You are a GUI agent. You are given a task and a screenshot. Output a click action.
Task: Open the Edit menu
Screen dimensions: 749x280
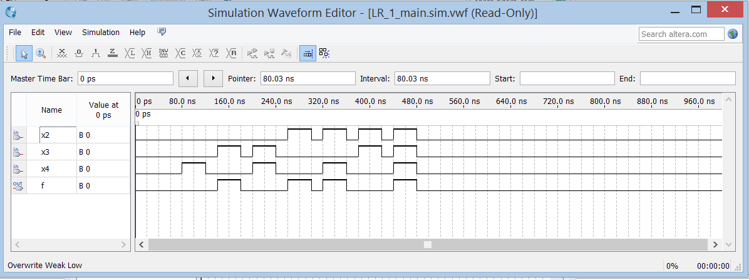[x=38, y=33]
